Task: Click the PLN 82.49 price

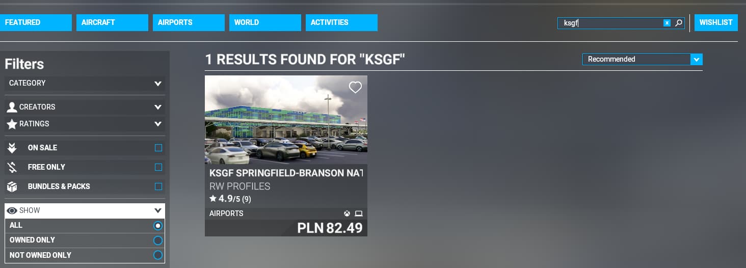Action: pos(330,228)
